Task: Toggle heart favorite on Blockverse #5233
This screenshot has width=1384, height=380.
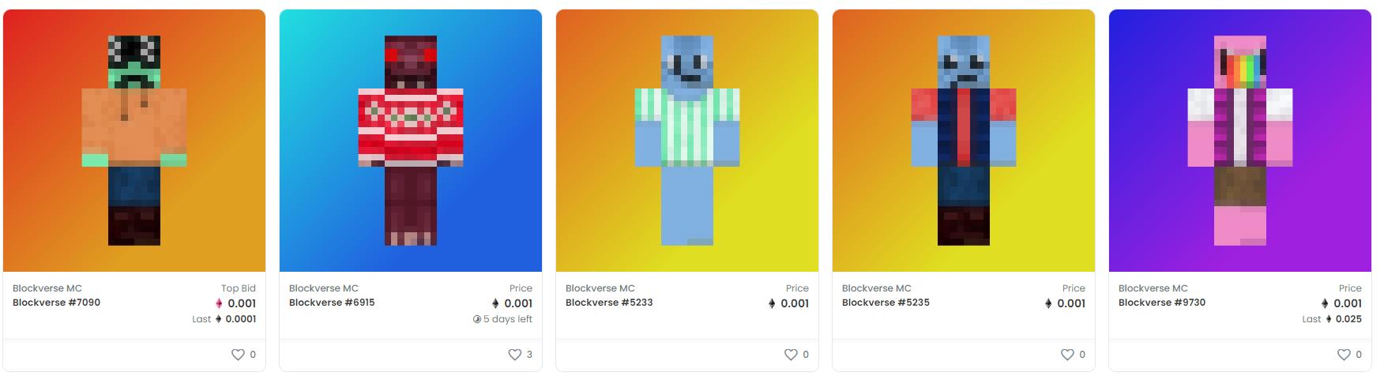Action: pos(791,355)
